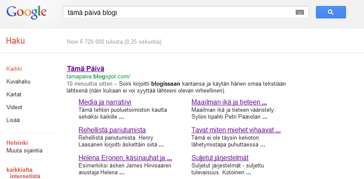This screenshot has height=179, width=364.
Task: Click the Google logo
Action: point(26,12)
